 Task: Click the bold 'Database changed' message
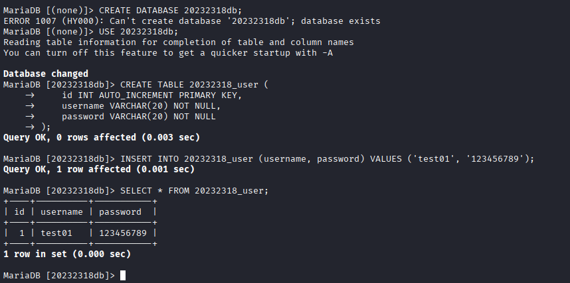point(46,74)
